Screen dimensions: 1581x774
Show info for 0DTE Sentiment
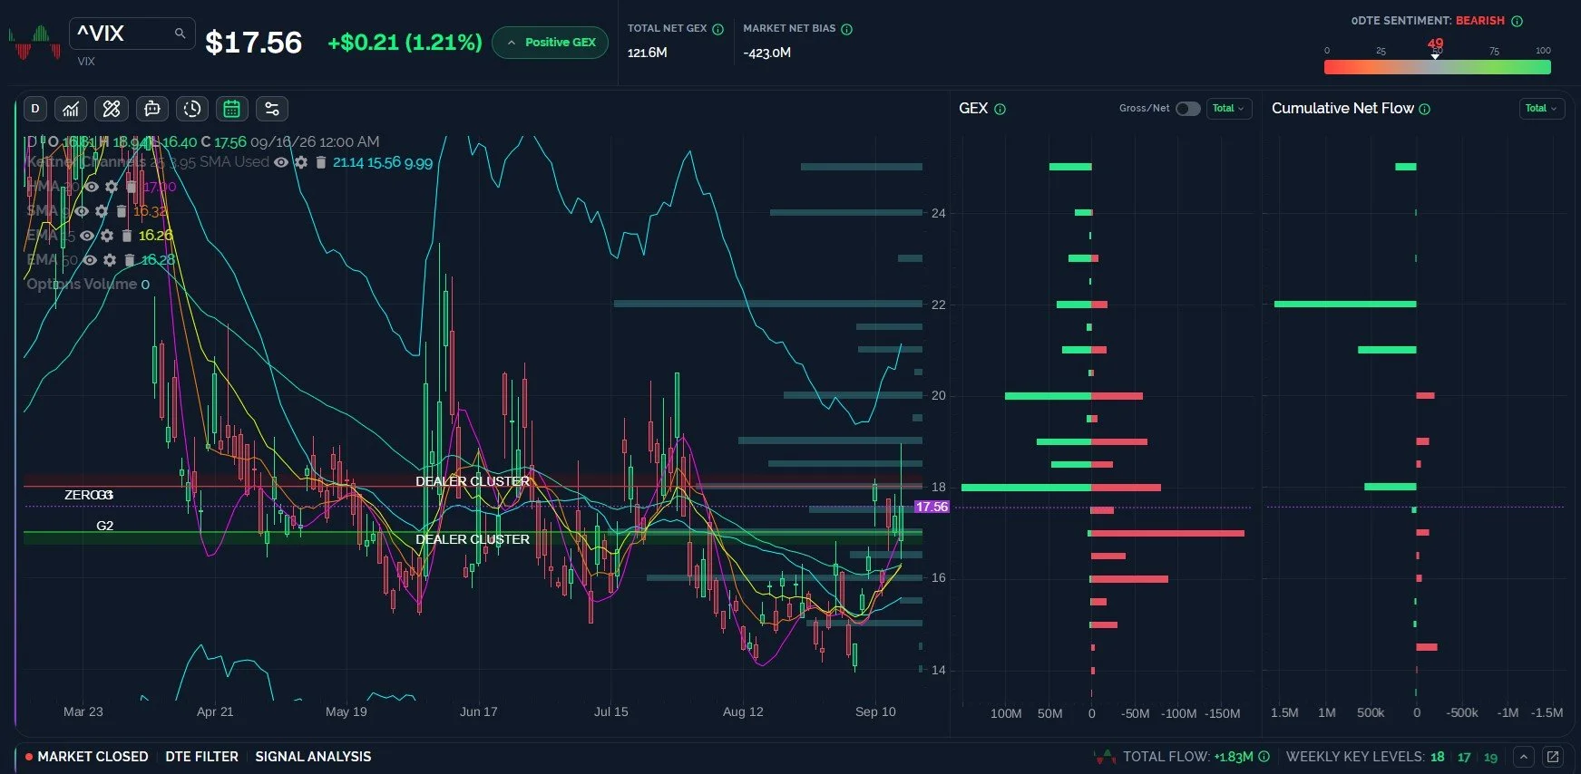point(1517,21)
